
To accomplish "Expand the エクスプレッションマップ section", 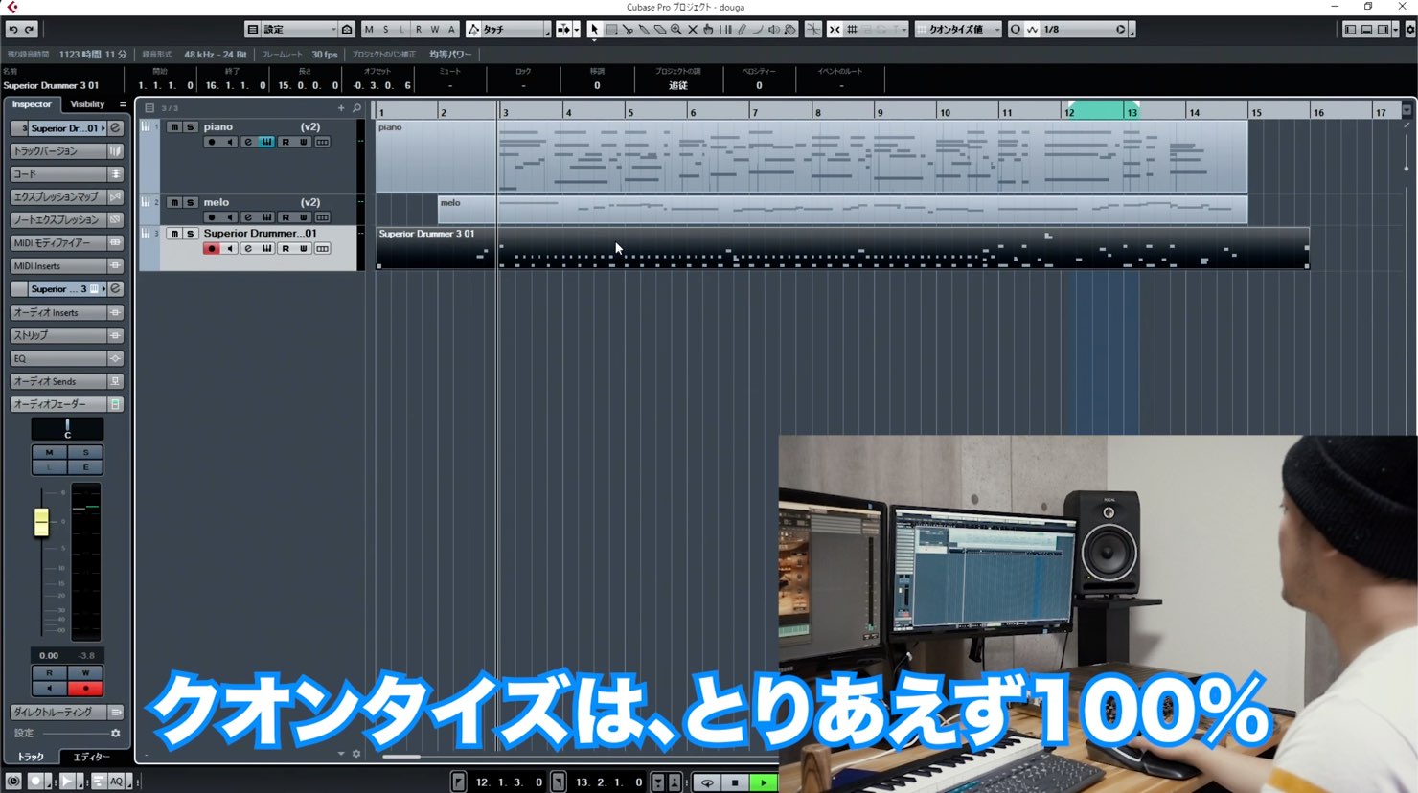I will tap(67, 197).
